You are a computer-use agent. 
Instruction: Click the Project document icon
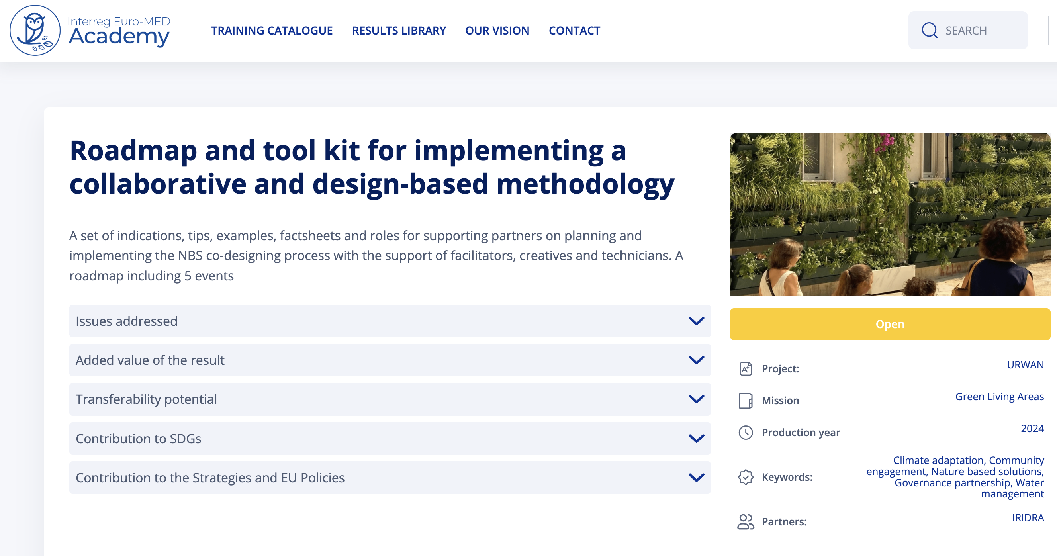[745, 368]
